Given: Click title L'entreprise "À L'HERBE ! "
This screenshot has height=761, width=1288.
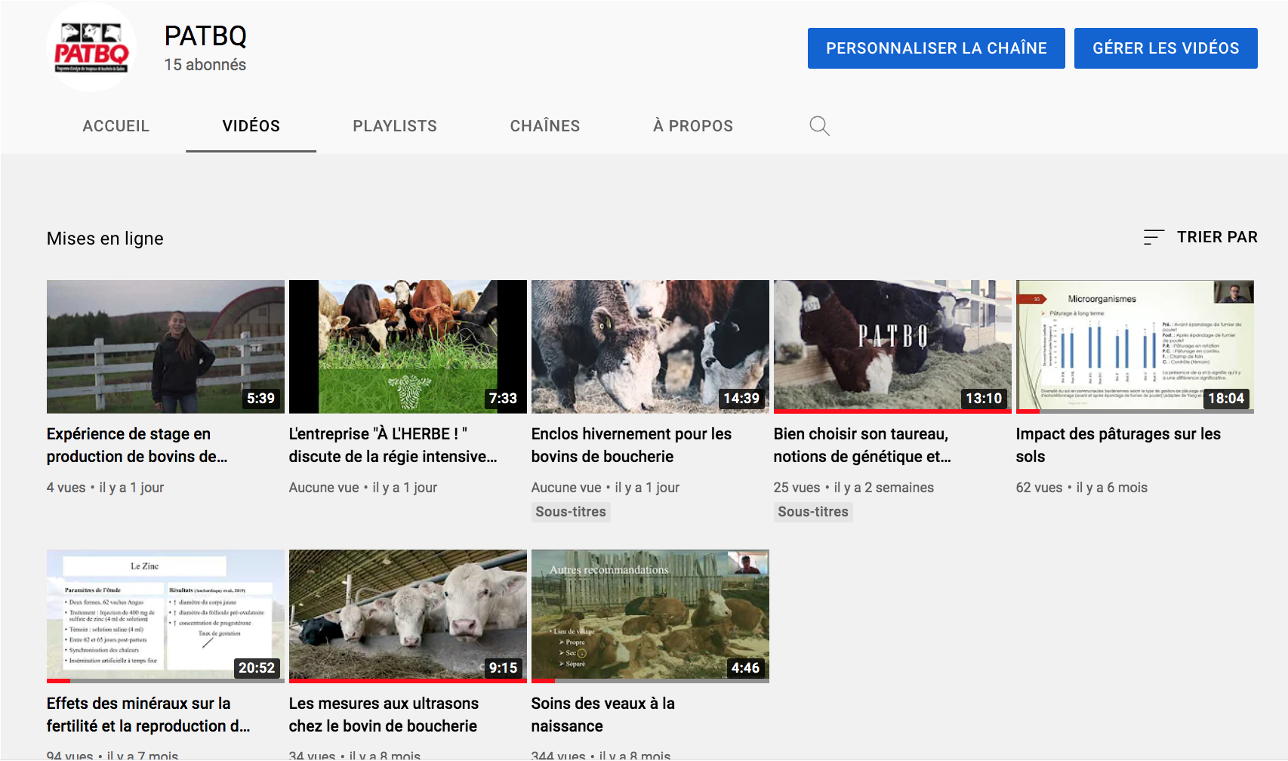Looking at the screenshot, I should [x=393, y=445].
